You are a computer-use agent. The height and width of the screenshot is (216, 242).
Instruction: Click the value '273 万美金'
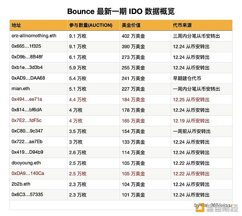tap(133, 57)
